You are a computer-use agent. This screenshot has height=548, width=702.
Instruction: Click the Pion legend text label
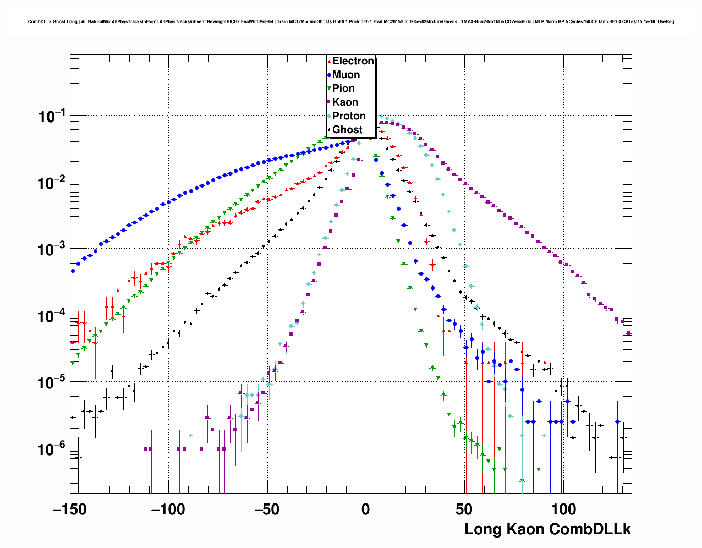pyautogui.click(x=343, y=89)
